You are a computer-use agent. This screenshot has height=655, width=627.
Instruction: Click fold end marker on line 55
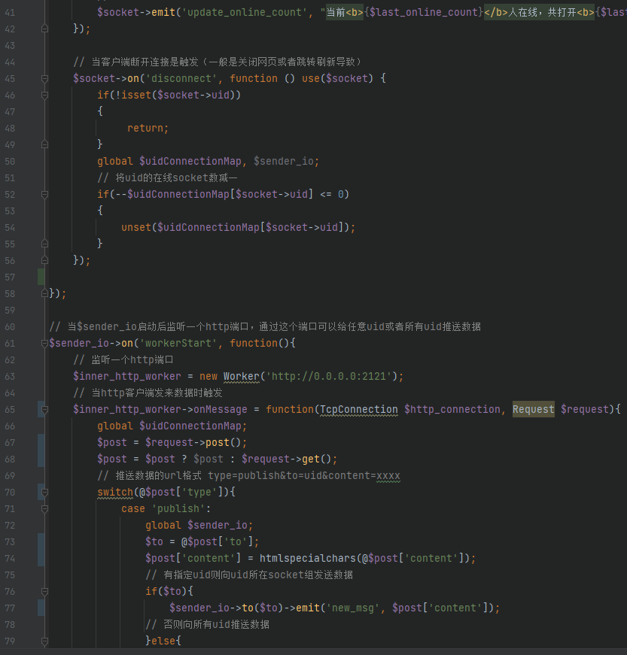point(44,244)
